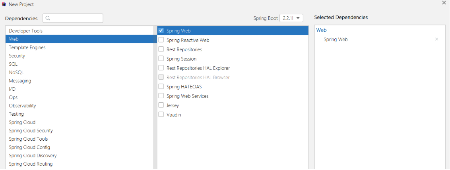Viewport: 450px width, 170px height.
Task: Click the Spring Session label
Action: click(181, 59)
